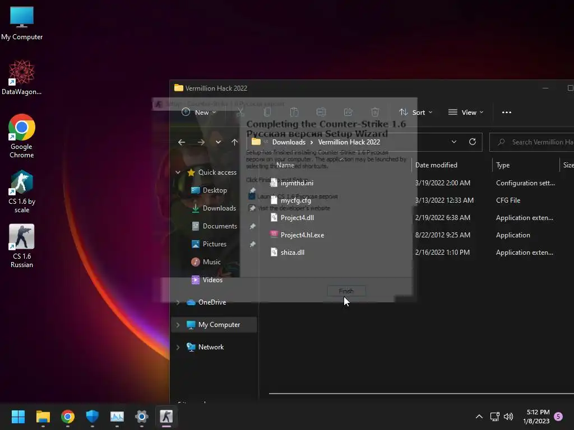Click the Share icon in Explorer toolbar
The height and width of the screenshot is (430, 574).
coord(348,112)
